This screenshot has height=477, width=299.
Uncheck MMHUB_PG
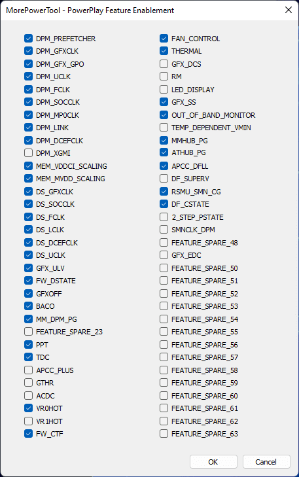[x=164, y=141]
